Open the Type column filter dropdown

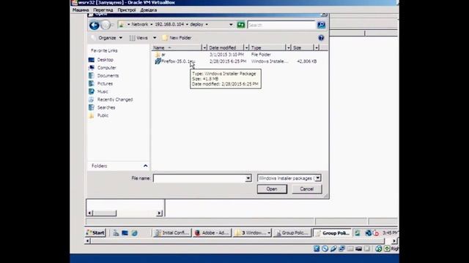pyautogui.click(x=288, y=47)
